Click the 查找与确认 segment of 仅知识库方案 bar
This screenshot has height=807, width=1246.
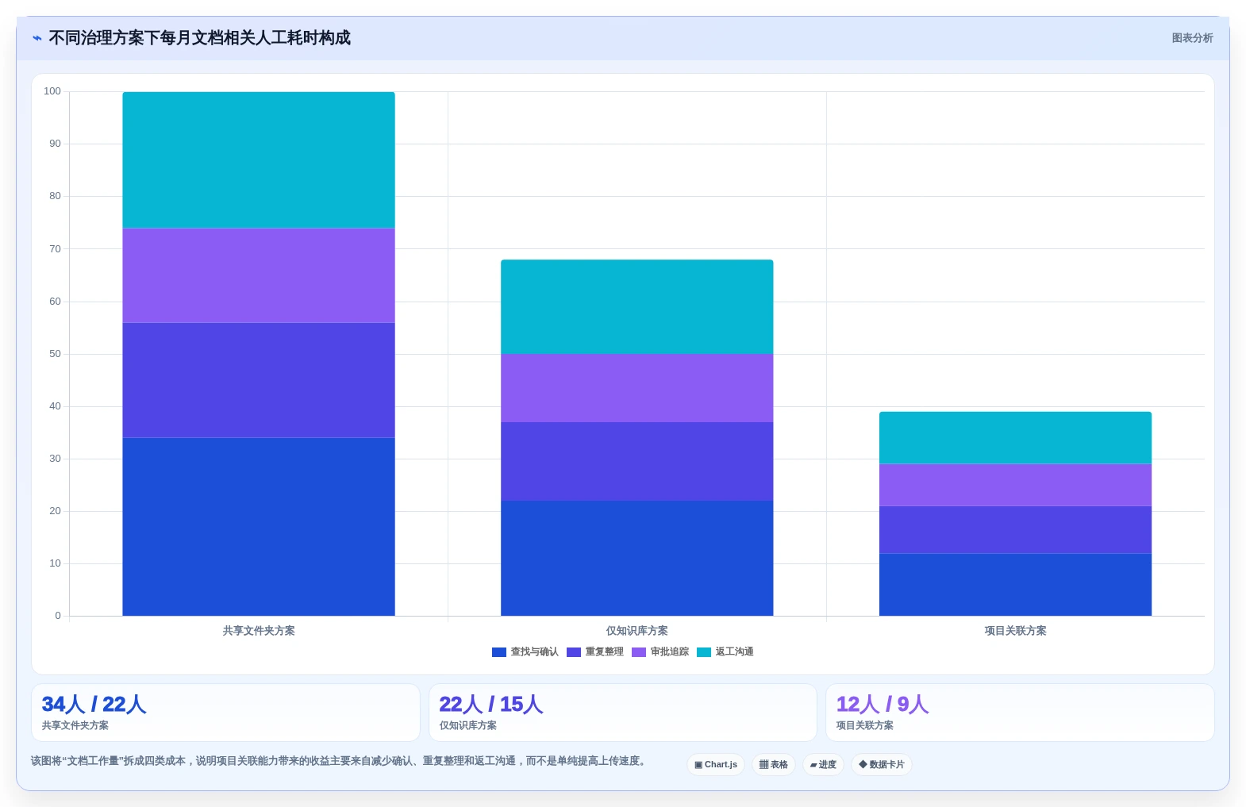(x=637, y=558)
